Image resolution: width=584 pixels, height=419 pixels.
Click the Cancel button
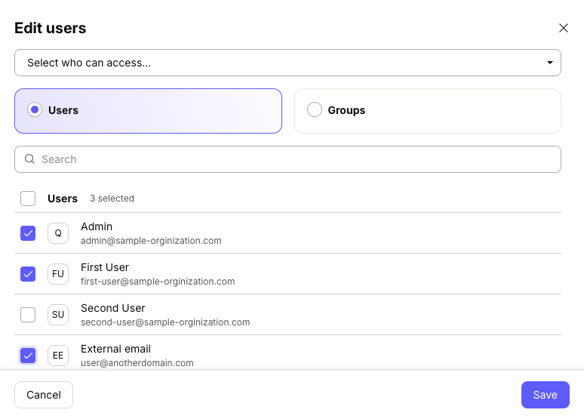point(44,395)
